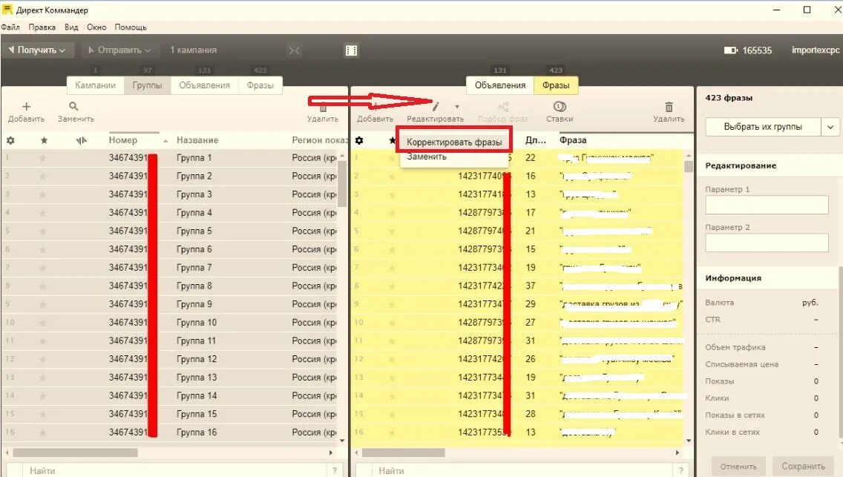843x477 pixels.
Task: Click the collapse panels arrows icon
Action: [294, 50]
